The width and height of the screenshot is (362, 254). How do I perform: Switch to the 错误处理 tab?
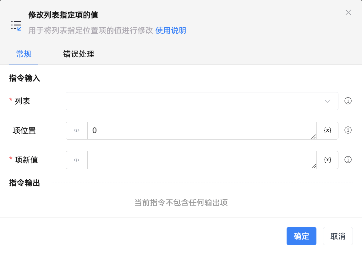point(79,54)
